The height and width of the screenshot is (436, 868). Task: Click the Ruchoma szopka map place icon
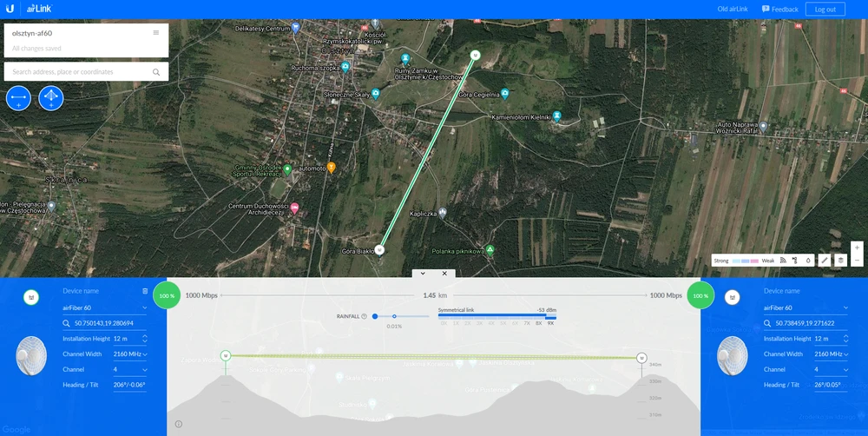tap(345, 67)
